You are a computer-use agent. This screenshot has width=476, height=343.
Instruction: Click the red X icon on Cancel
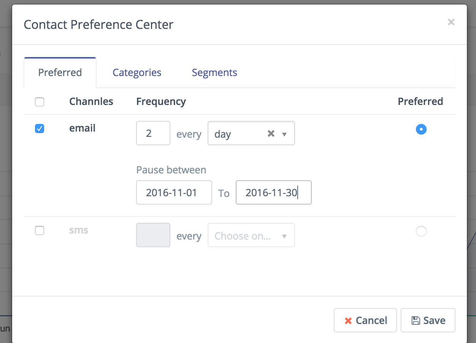348,321
